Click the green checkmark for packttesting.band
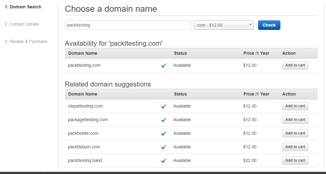The height and width of the screenshot is (174, 326). click(164, 161)
